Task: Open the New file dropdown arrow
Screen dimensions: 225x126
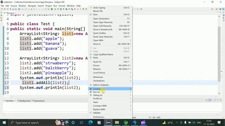Action: [5, 9]
